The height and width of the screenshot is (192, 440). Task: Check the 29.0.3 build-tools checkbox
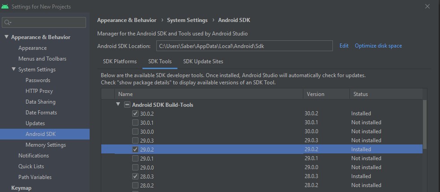pos(135,140)
